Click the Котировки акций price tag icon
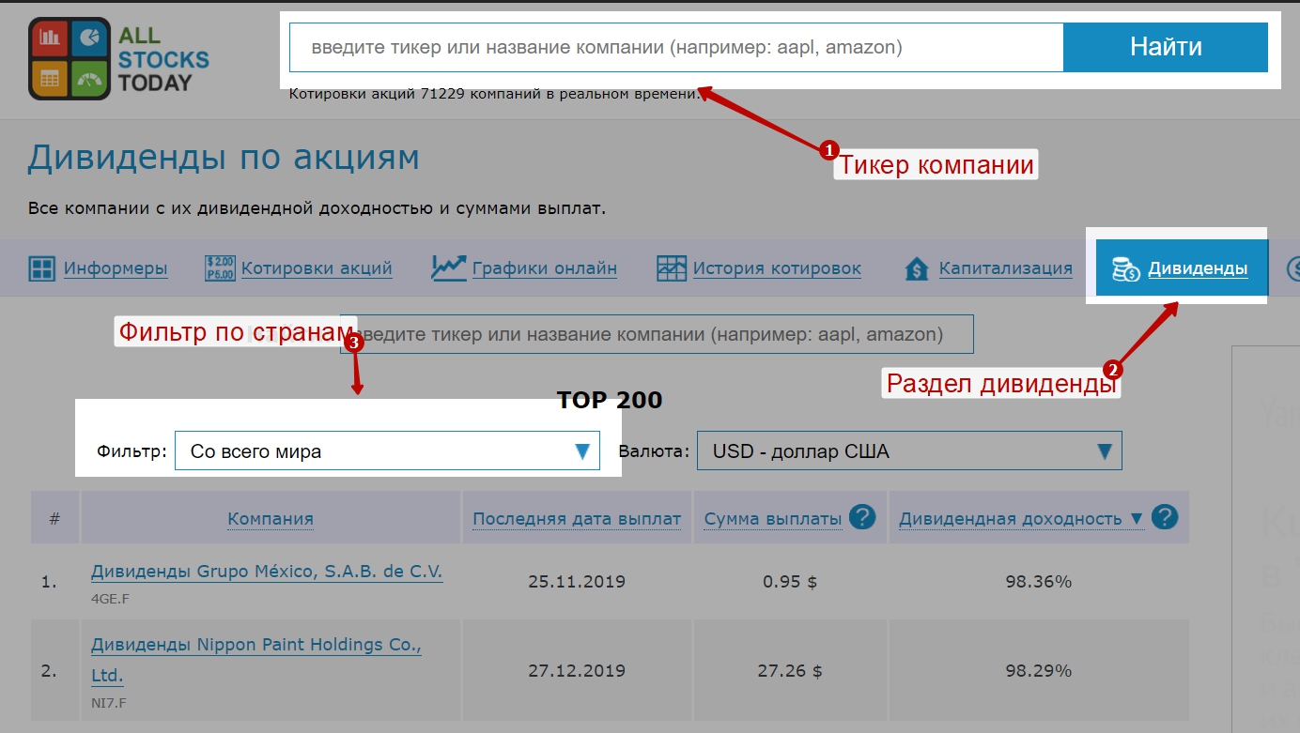Image resolution: width=1300 pixels, height=733 pixels. (219, 269)
